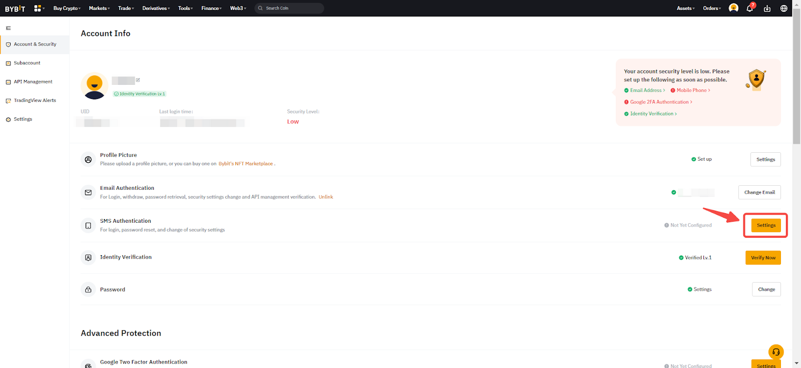Viewport: 801px width, 368px height.
Task: Open the language globe icon
Action: (x=784, y=8)
